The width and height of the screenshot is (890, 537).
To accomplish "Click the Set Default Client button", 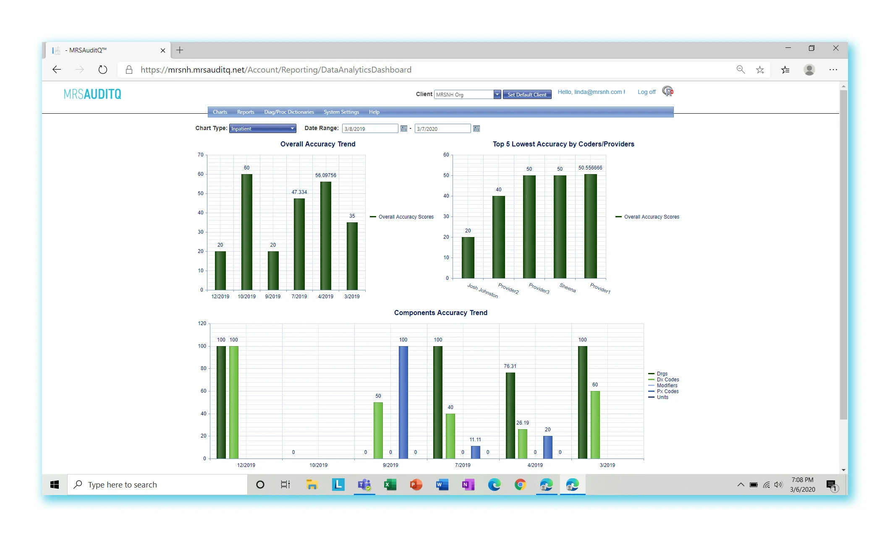I will click(527, 94).
